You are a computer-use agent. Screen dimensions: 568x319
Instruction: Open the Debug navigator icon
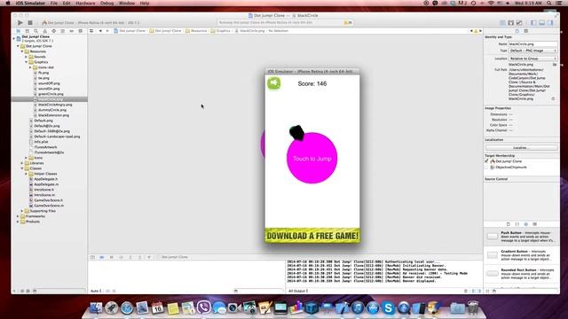(63, 31)
